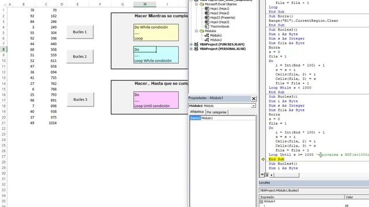The image size is (369, 207).
Task: Select the yellow Do While condición box
Action: (x=156, y=32)
